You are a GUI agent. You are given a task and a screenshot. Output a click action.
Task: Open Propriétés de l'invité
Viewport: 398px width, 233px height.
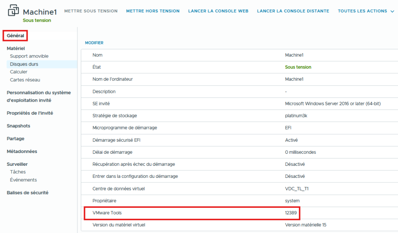[30, 113]
